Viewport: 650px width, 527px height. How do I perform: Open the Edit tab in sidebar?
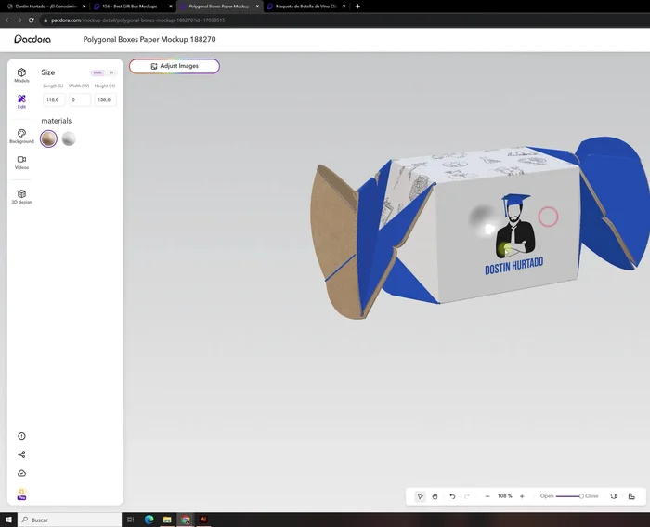click(x=21, y=101)
